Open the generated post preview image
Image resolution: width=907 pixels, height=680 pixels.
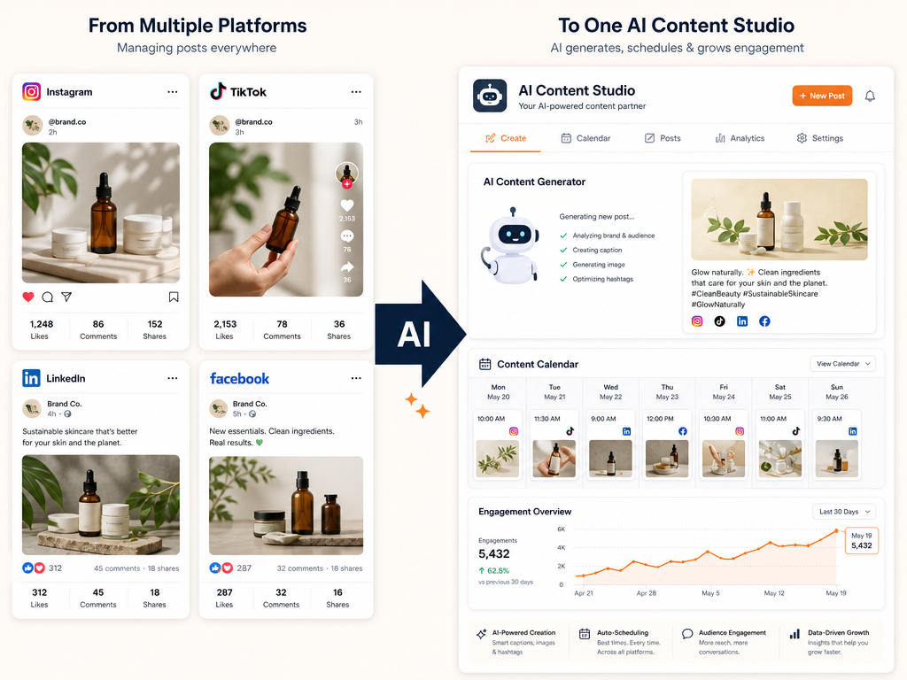tap(779, 220)
